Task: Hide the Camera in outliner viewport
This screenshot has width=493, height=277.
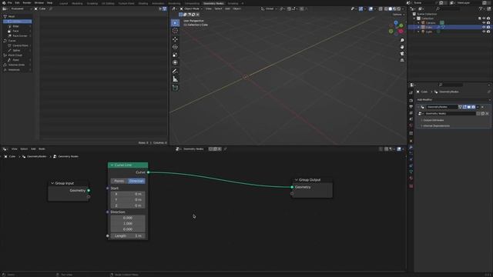Action: point(484,23)
